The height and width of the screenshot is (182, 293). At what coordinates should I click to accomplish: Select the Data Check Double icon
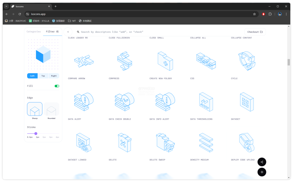(125, 102)
